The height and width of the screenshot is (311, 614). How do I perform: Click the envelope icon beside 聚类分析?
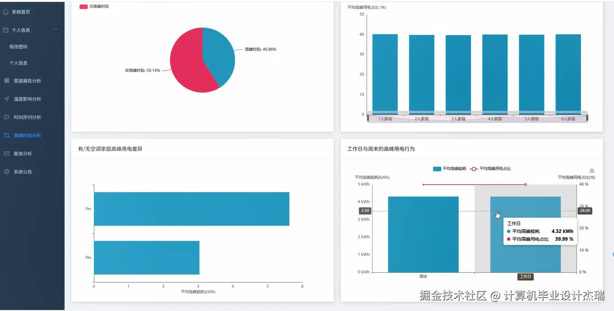tap(6, 154)
